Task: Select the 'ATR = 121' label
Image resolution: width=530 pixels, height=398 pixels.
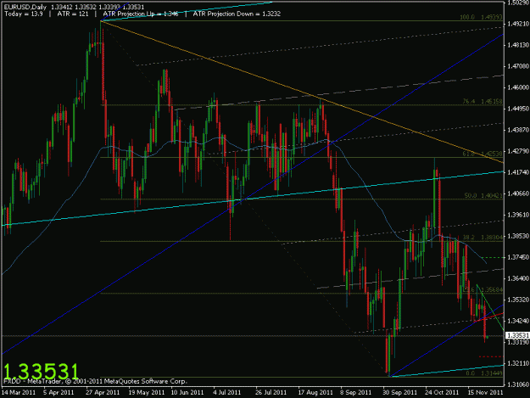Action: click(73, 14)
